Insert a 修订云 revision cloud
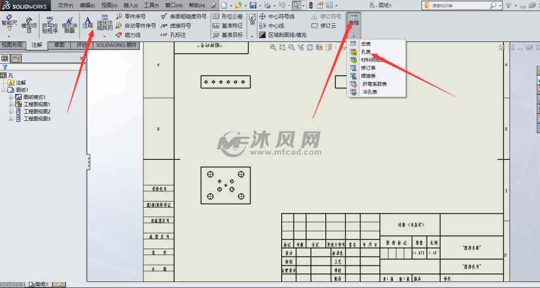 [323, 26]
